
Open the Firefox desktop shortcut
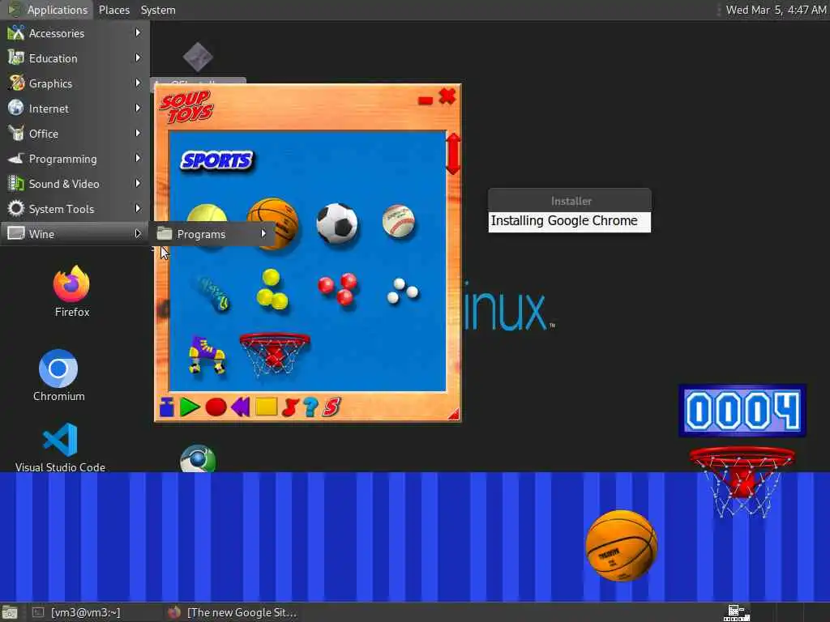click(x=71, y=292)
